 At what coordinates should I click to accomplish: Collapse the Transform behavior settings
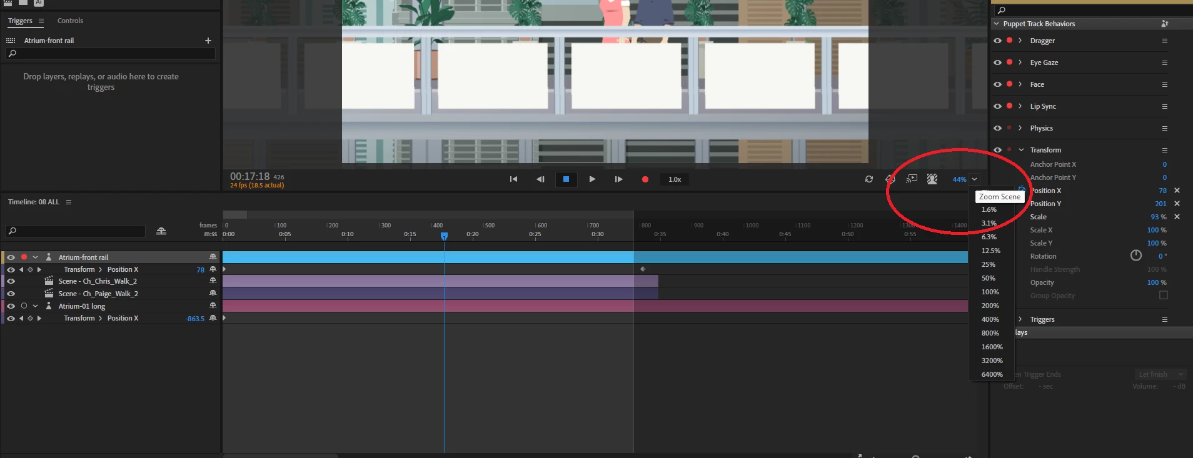1021,150
